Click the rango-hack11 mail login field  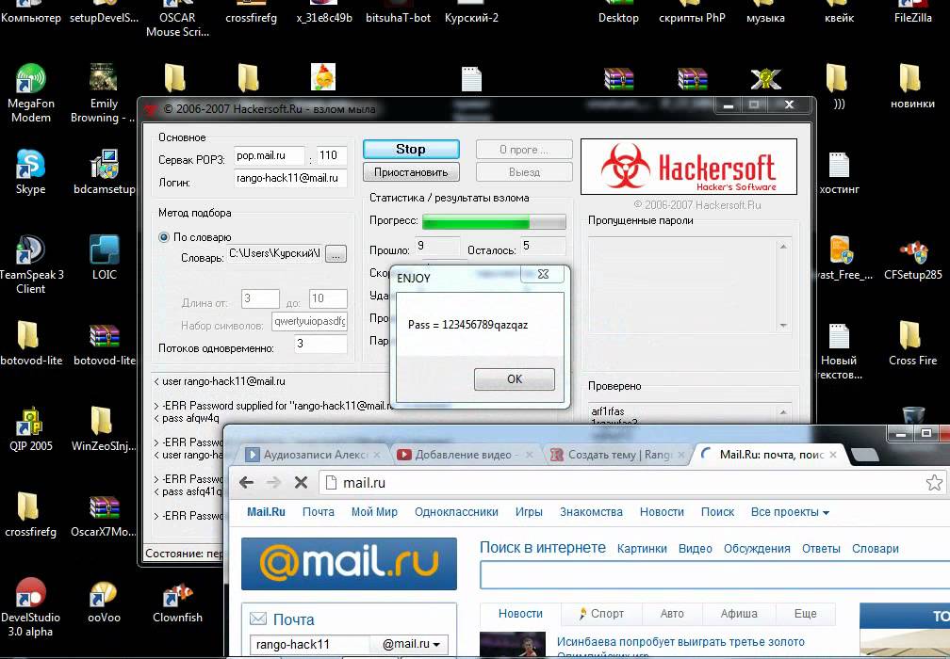[x=309, y=644]
